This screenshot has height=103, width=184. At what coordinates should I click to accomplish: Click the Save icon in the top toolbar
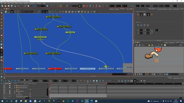click(x=9, y=6)
